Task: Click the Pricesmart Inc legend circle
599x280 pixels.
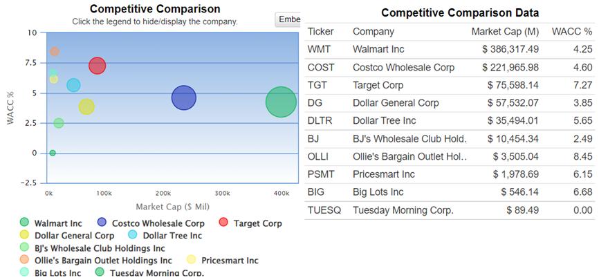Action: (192, 260)
